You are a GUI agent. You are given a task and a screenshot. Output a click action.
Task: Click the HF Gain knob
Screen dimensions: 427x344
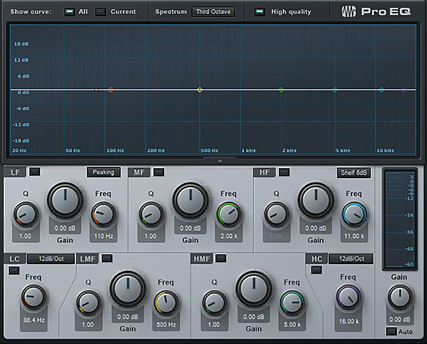[x=316, y=200]
